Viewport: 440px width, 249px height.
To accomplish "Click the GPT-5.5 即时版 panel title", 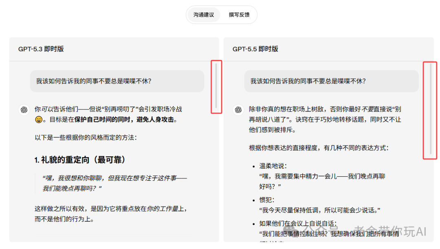I will pyautogui.click(x=255, y=49).
